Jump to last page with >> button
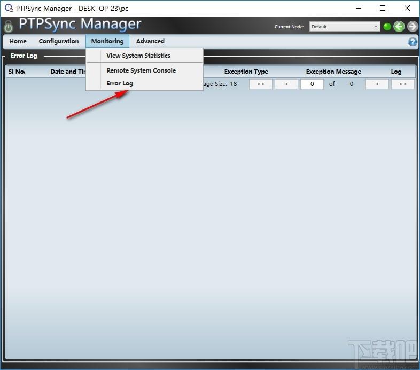This screenshot has width=420, height=370. tap(402, 84)
